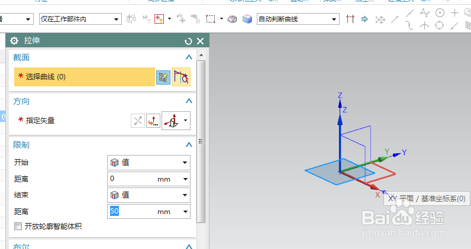Click the stop at intersection red-bars icon

tap(350, 20)
